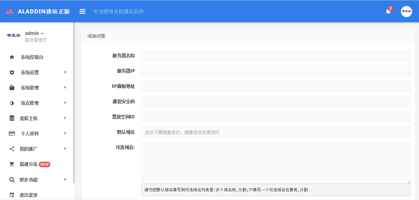Click the user avatar in top right
Image resolution: width=419 pixels, height=200 pixels.
(x=406, y=12)
